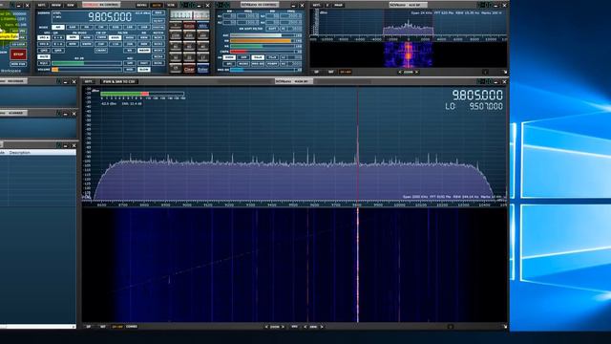Select SP view in the AUX SP window
The image size is (611, 344).
click(x=316, y=73)
